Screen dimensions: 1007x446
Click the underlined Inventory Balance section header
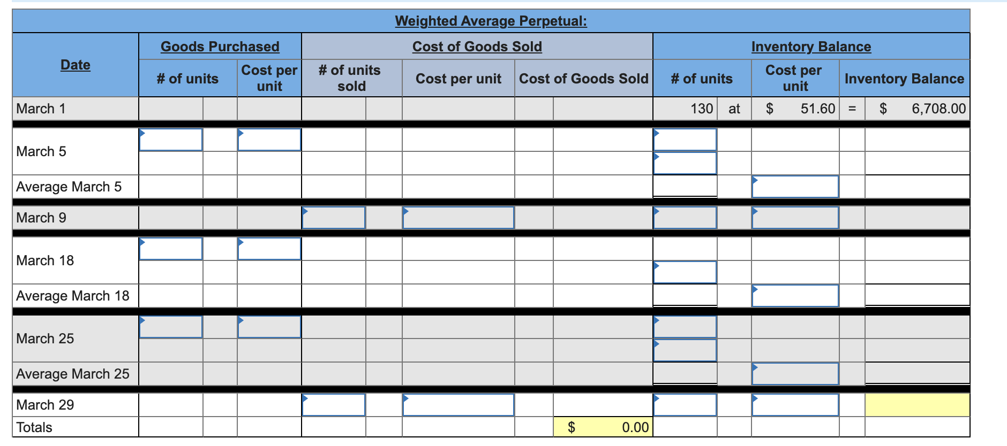pyautogui.click(x=811, y=47)
